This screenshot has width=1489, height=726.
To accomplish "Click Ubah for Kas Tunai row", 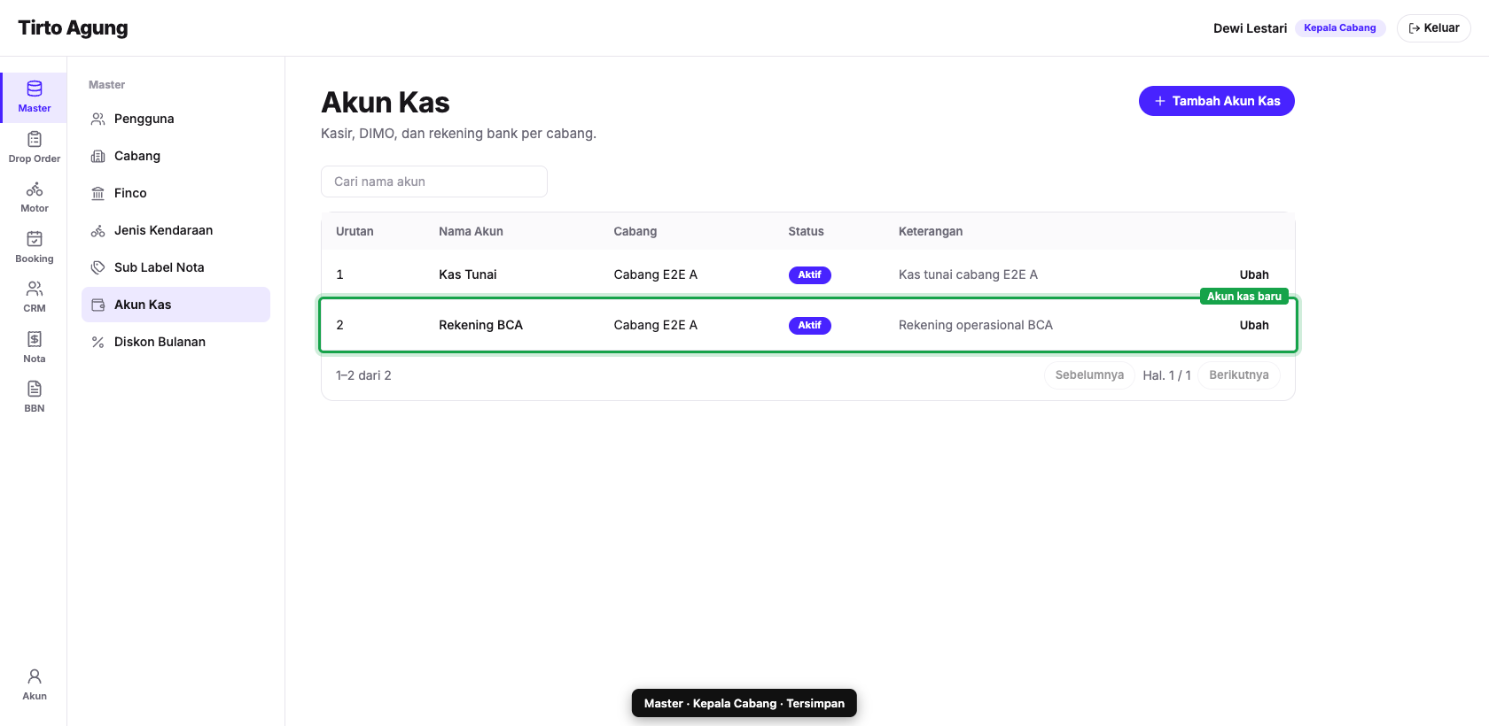I will pos(1254,274).
